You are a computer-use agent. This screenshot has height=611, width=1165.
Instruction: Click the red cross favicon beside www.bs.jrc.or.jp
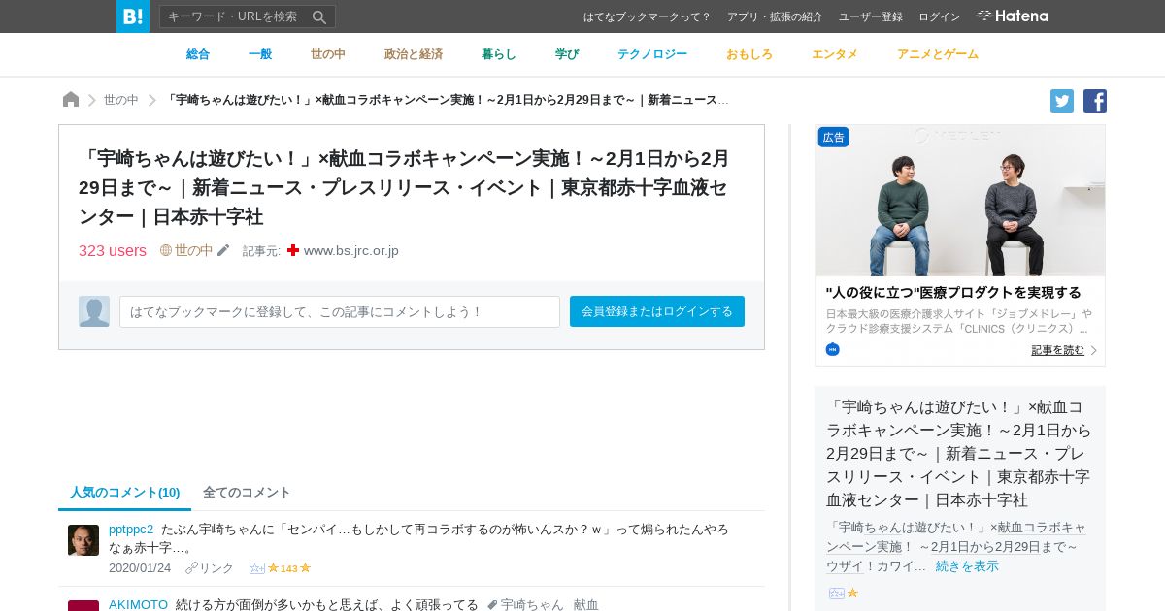[x=293, y=250]
